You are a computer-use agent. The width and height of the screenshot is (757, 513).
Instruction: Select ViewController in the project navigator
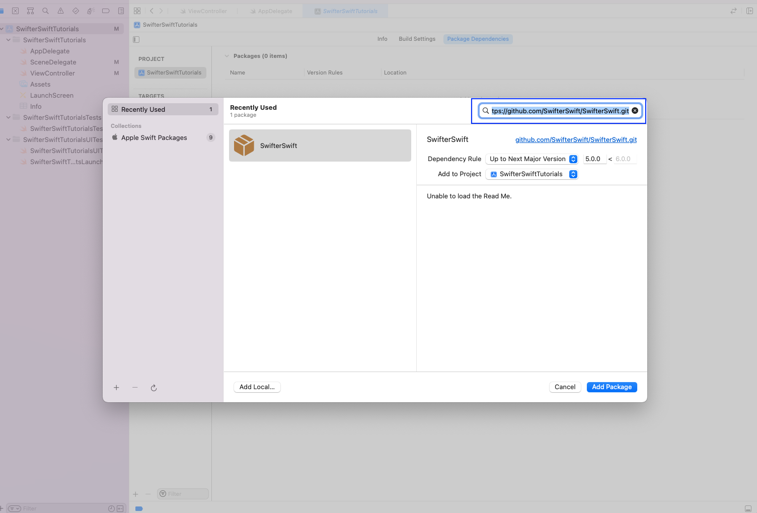pyautogui.click(x=52, y=74)
